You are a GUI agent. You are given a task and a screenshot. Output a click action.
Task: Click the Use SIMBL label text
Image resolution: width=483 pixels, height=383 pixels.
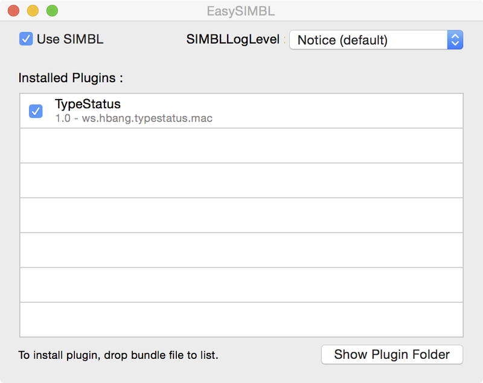tap(70, 39)
